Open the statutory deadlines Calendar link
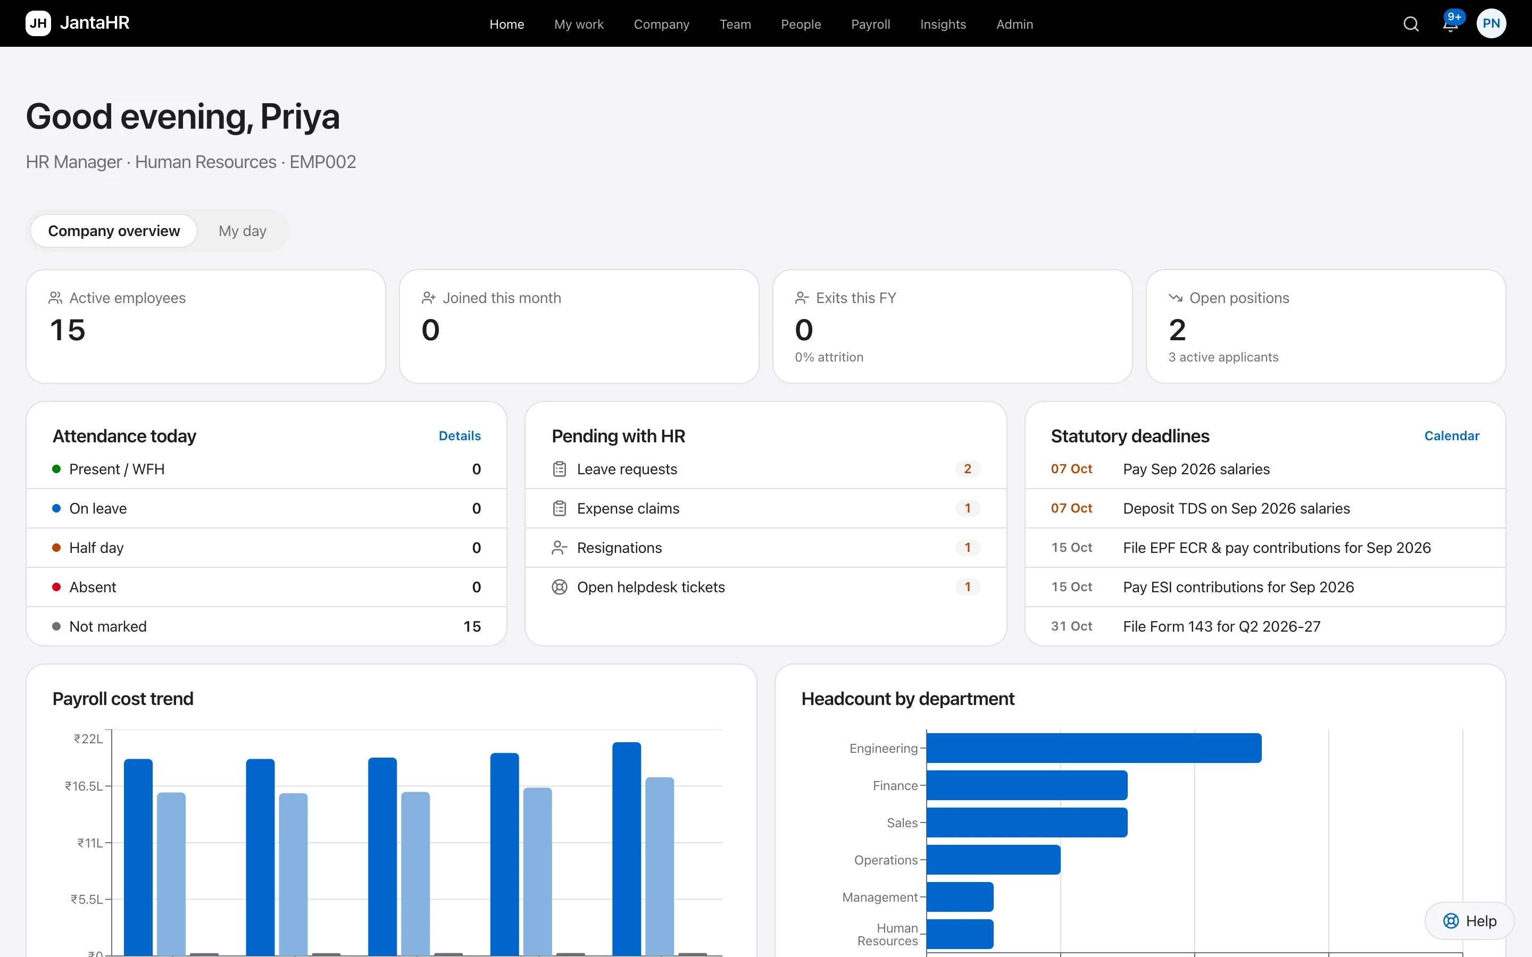Screen dimensions: 1532x957 pos(1451,435)
